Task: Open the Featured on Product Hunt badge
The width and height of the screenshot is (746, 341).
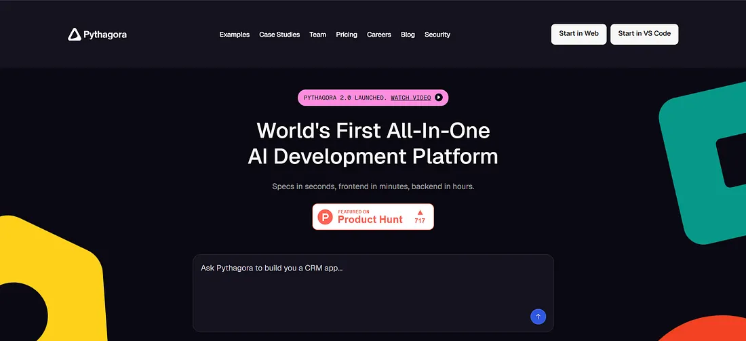Action: tap(373, 217)
